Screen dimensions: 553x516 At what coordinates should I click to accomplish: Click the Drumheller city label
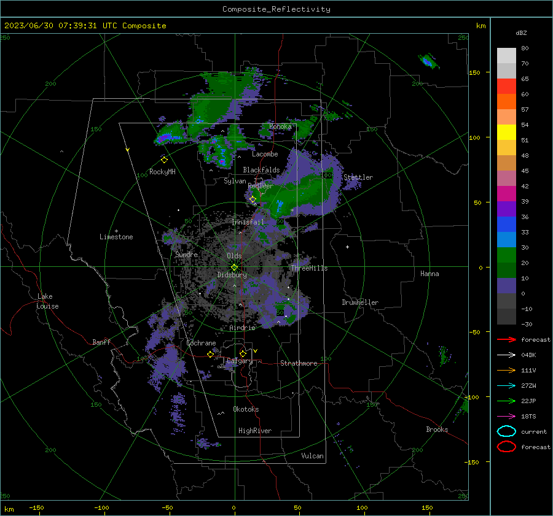pyautogui.click(x=360, y=302)
